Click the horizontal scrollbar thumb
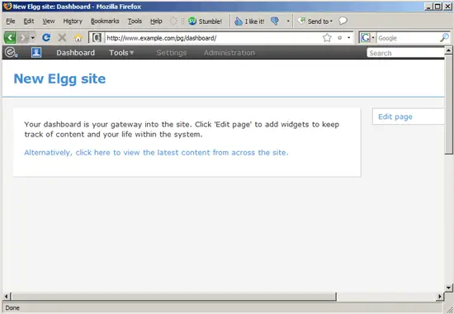This screenshot has height=314, width=454. click(173, 297)
